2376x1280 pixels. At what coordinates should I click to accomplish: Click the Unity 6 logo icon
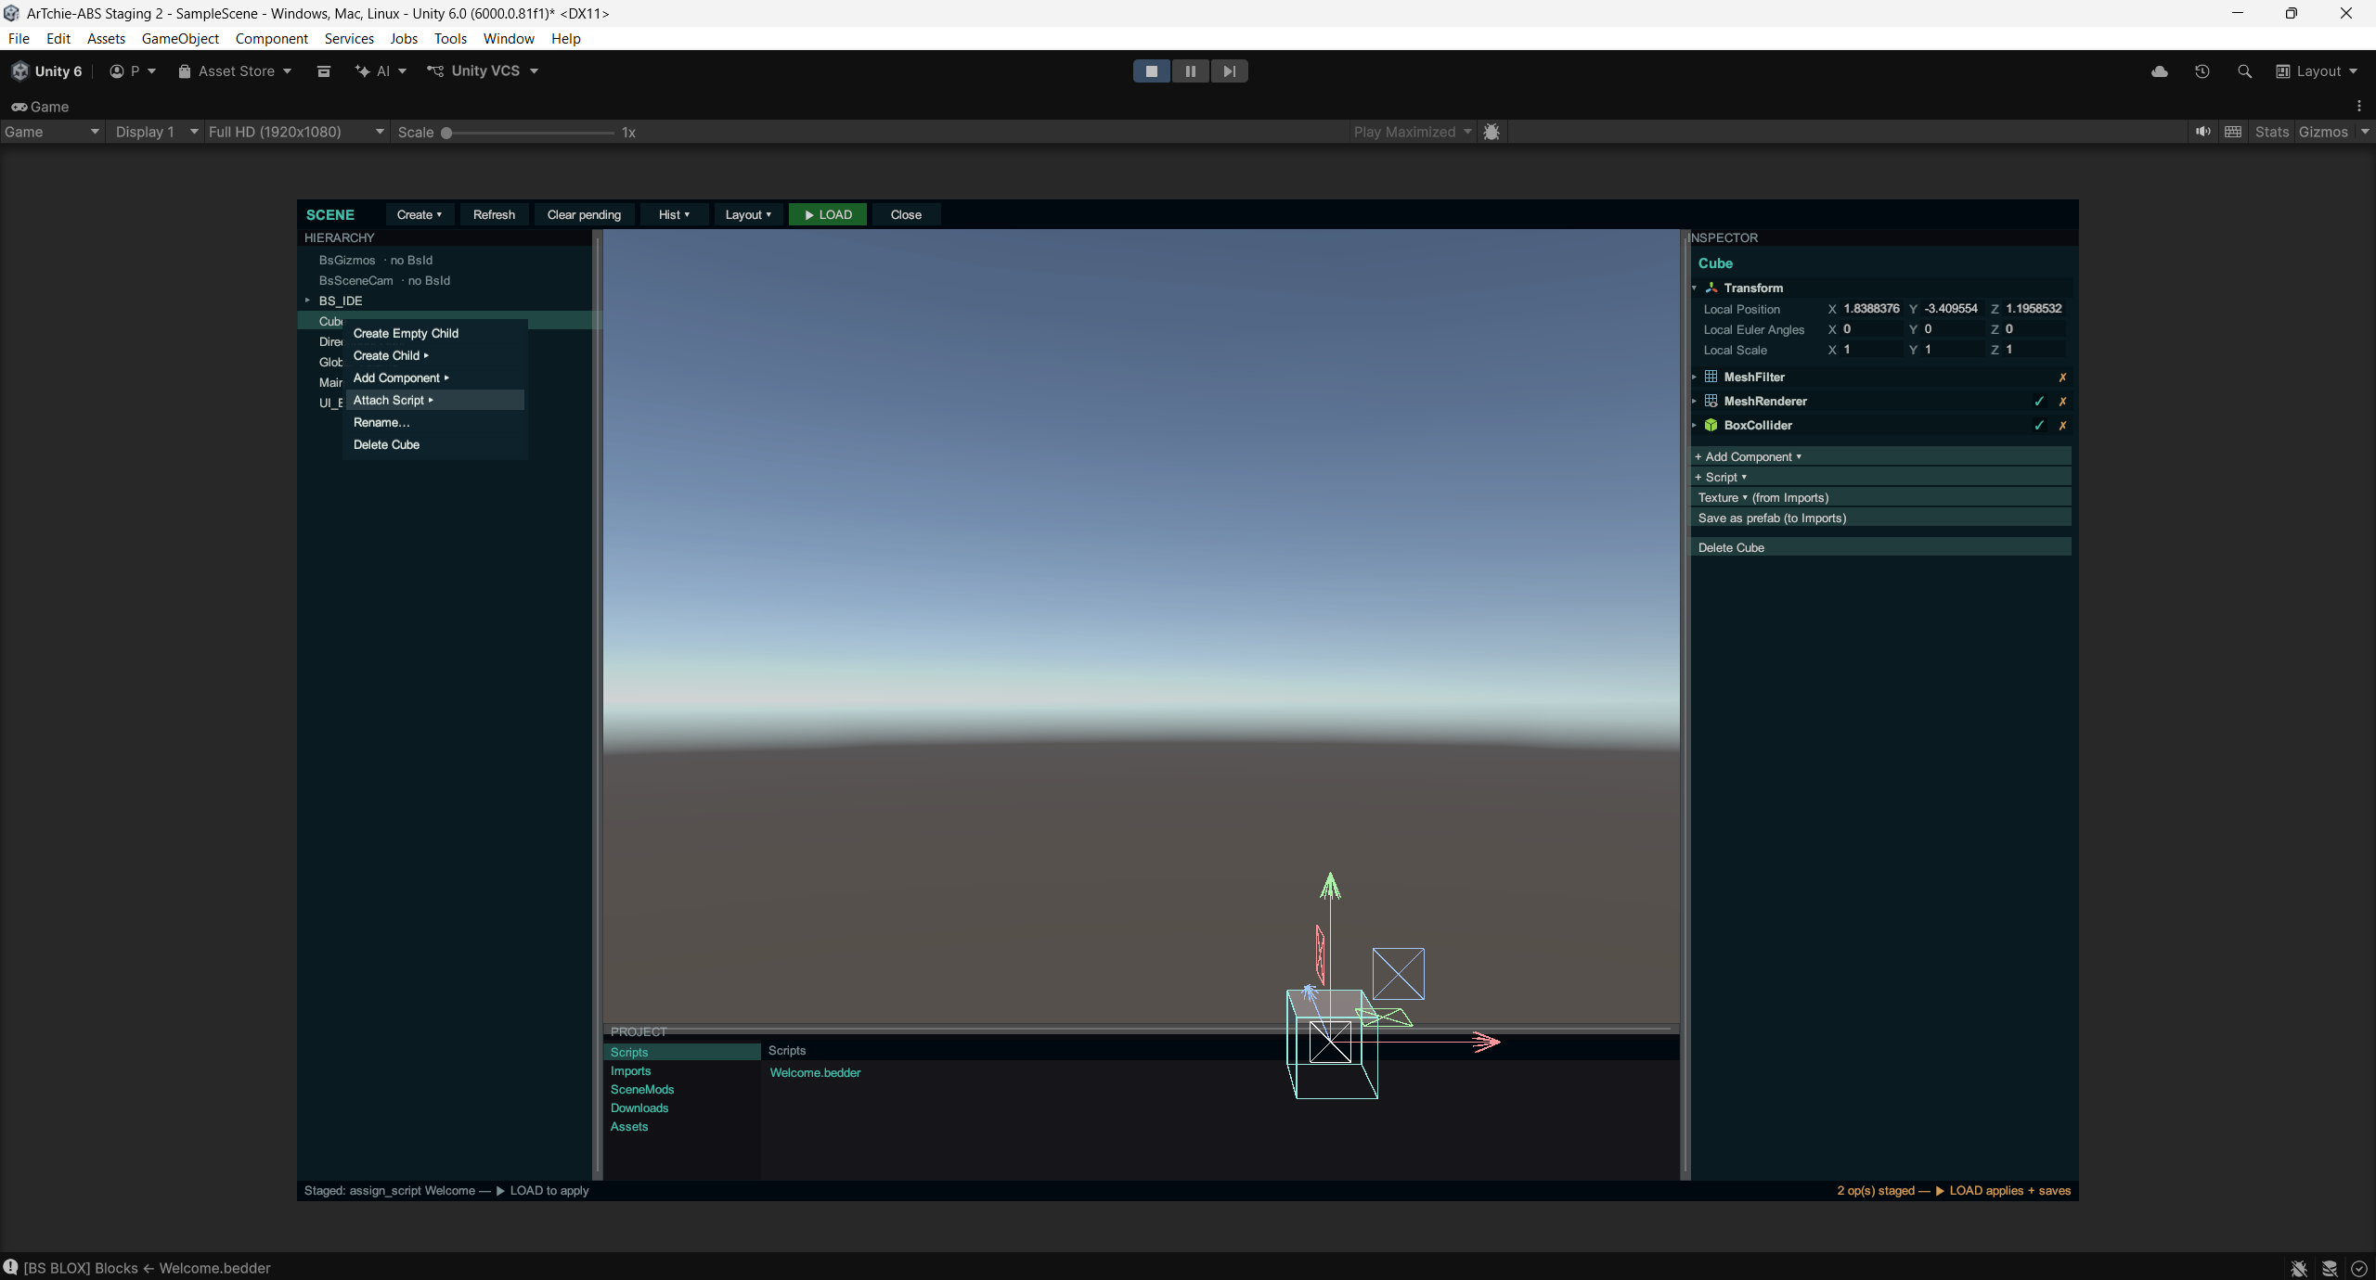20,71
